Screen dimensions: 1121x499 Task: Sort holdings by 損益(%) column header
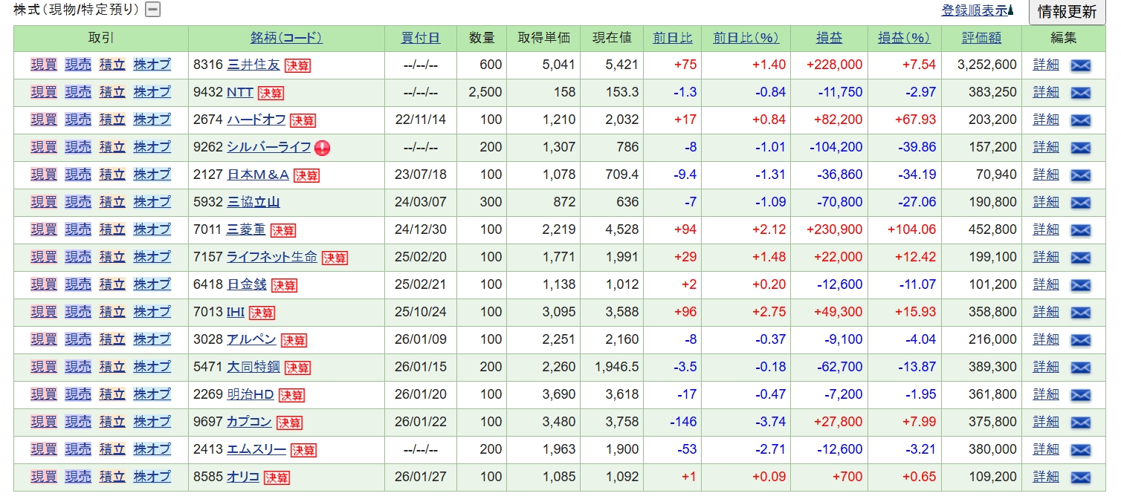904,38
